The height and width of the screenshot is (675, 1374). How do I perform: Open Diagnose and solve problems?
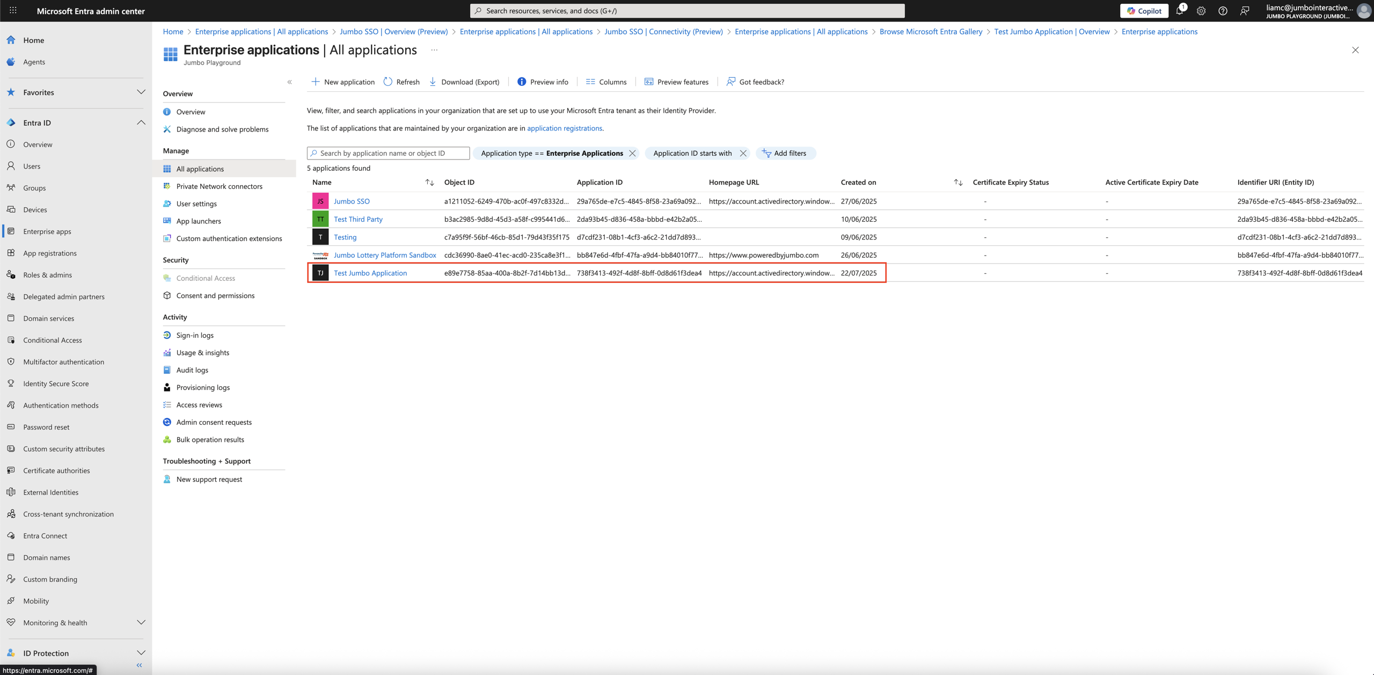pos(222,129)
